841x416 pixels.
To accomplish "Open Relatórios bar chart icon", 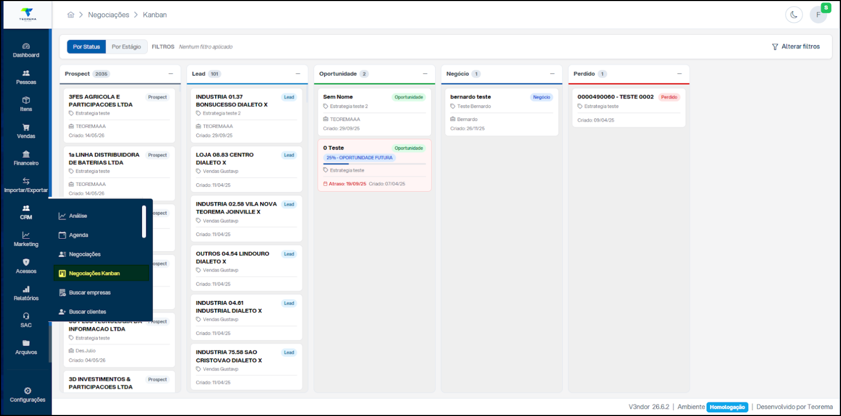I will [x=26, y=289].
